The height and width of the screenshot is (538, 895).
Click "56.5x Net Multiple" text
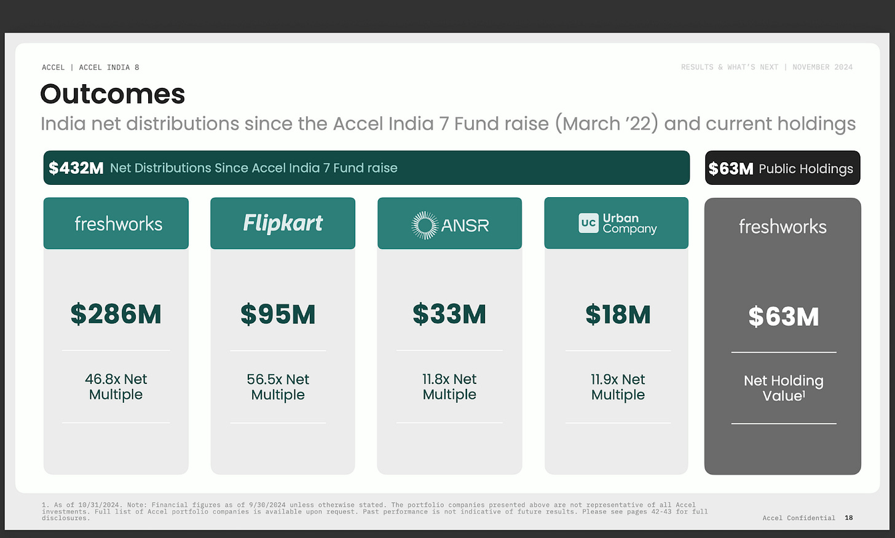[278, 387]
